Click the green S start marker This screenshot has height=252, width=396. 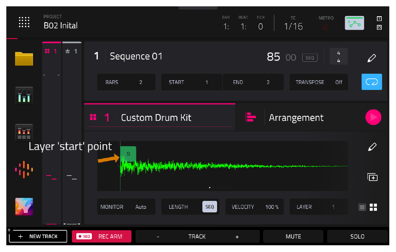click(128, 154)
